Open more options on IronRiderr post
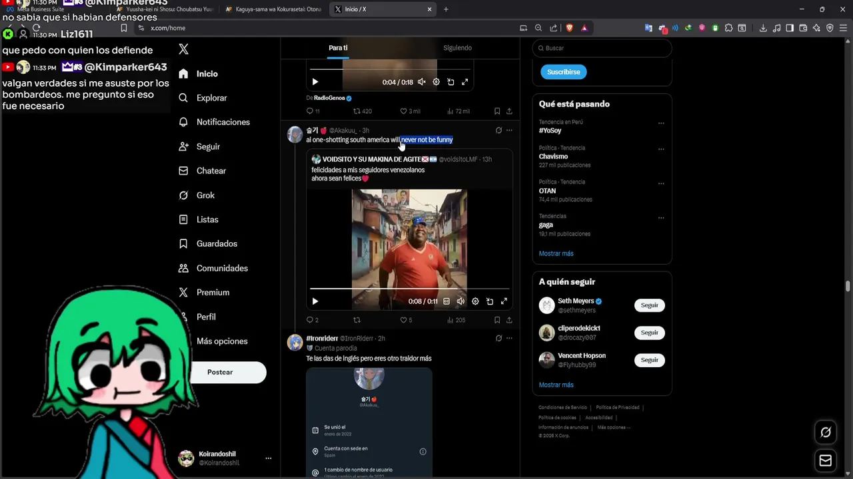The width and height of the screenshot is (853, 479). 509,338
